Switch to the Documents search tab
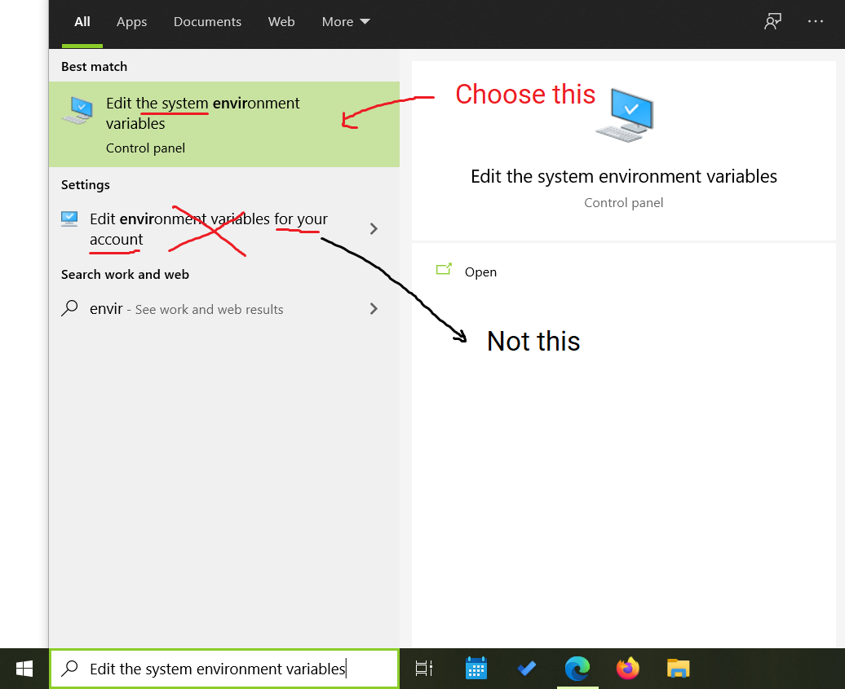The width and height of the screenshot is (845, 689). 207,21
